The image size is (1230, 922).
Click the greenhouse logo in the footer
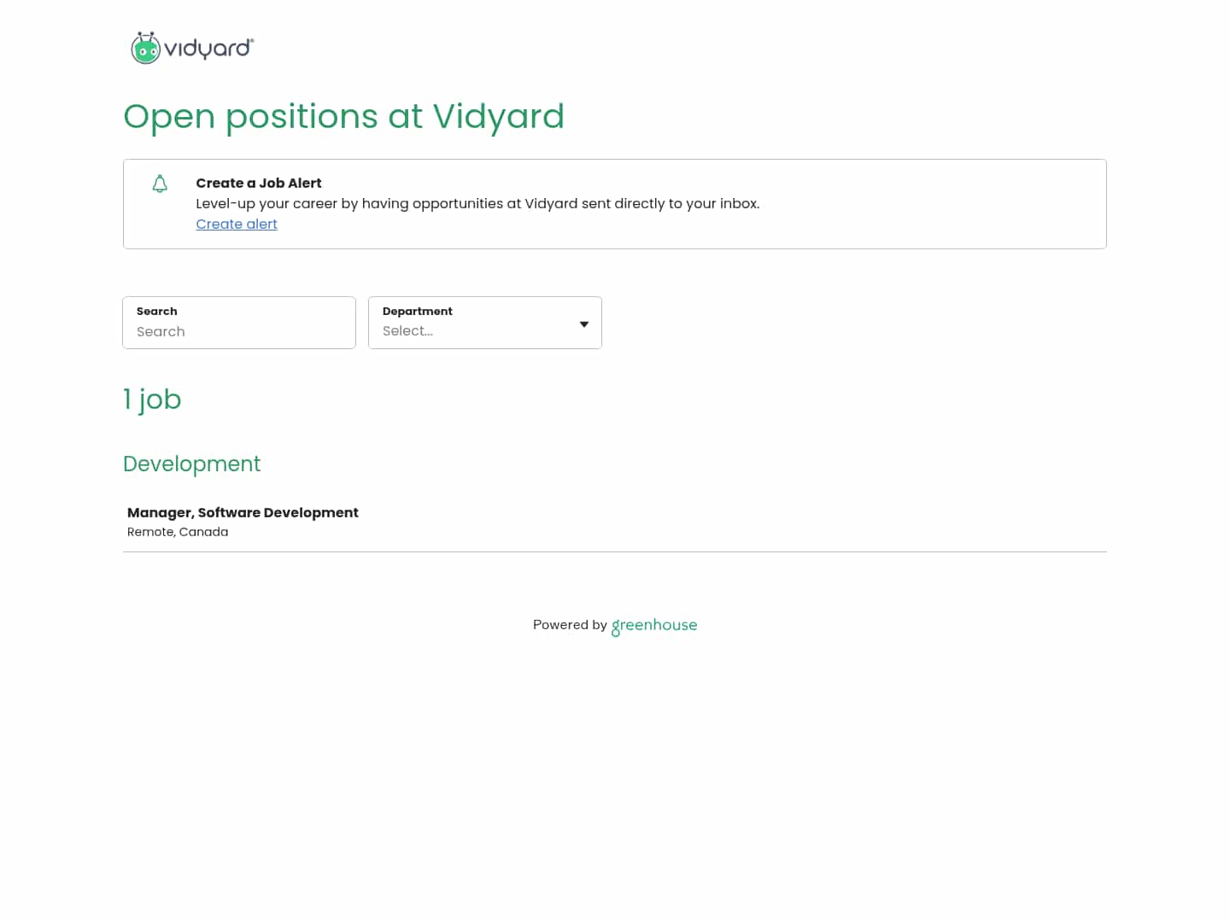pyautogui.click(x=654, y=625)
